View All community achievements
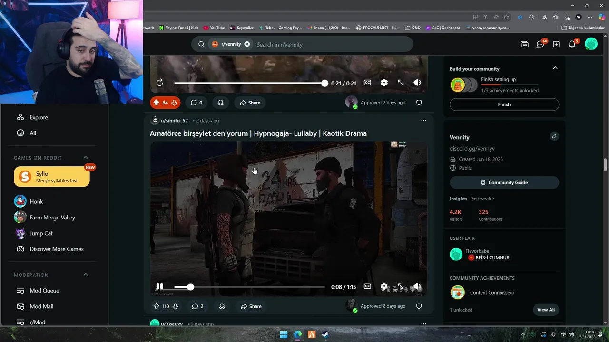The width and height of the screenshot is (609, 342). [x=546, y=310]
